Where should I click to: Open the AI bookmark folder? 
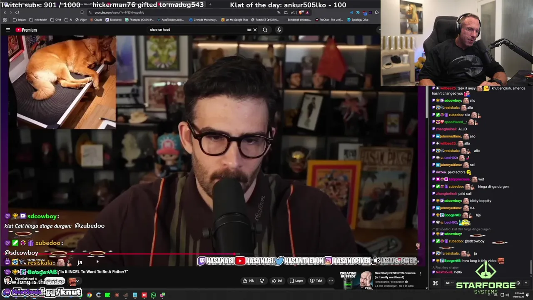68,20
